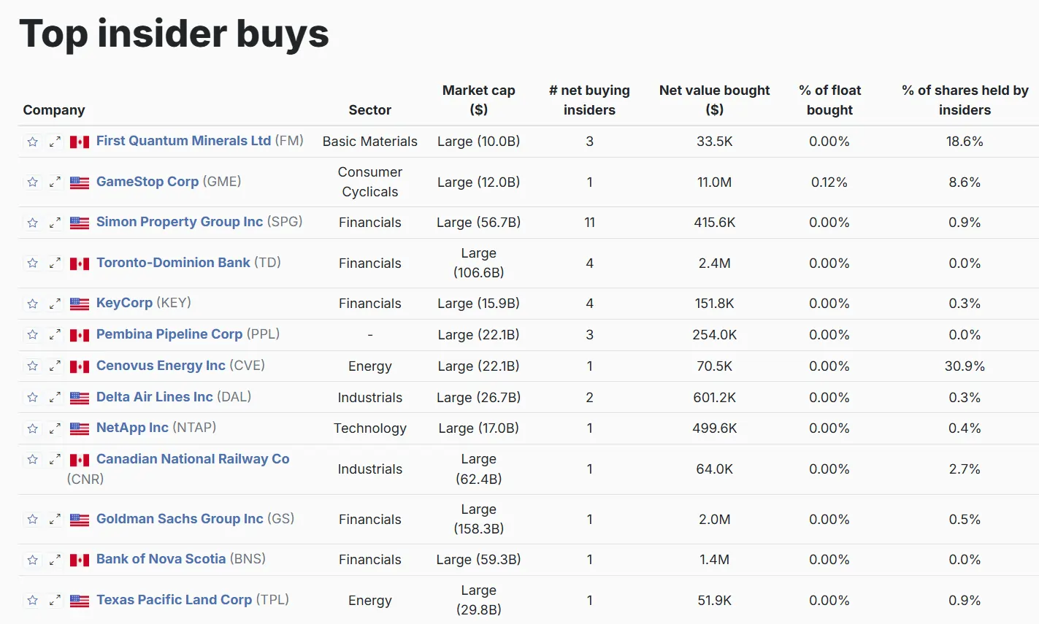Click the US flag beside GameStop Corp
Image resolution: width=1039 pixels, height=624 pixels.
coord(78,183)
